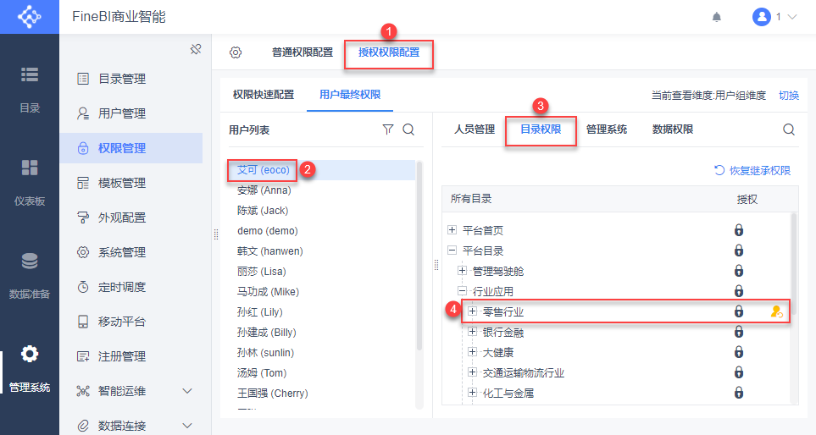The image size is (816, 435).
Task: Click the pin icon in sidebar
Action: [195, 49]
